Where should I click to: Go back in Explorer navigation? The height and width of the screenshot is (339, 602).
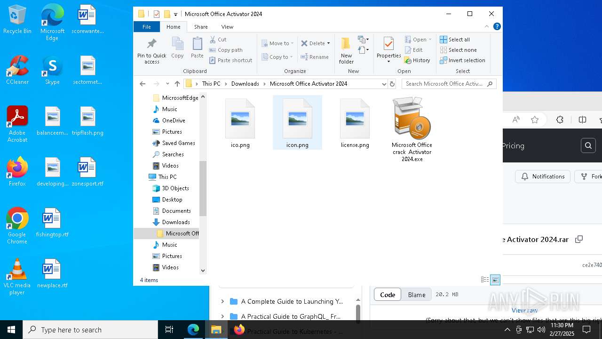143,84
